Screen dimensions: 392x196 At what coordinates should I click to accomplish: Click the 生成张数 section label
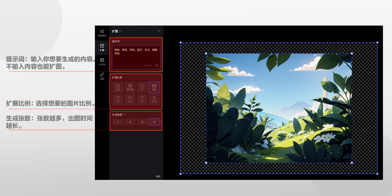point(117,115)
